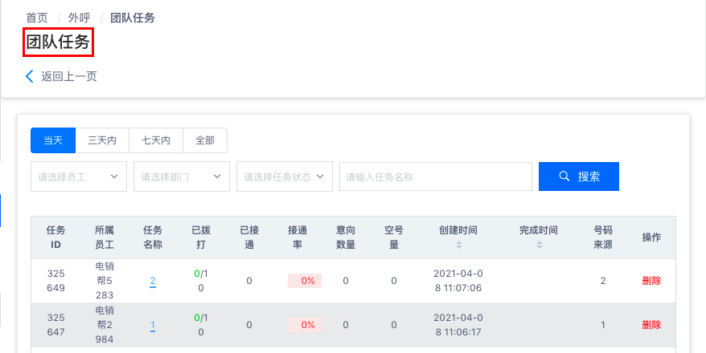
Task: Switch to the 三天内 tab
Action: coord(102,140)
